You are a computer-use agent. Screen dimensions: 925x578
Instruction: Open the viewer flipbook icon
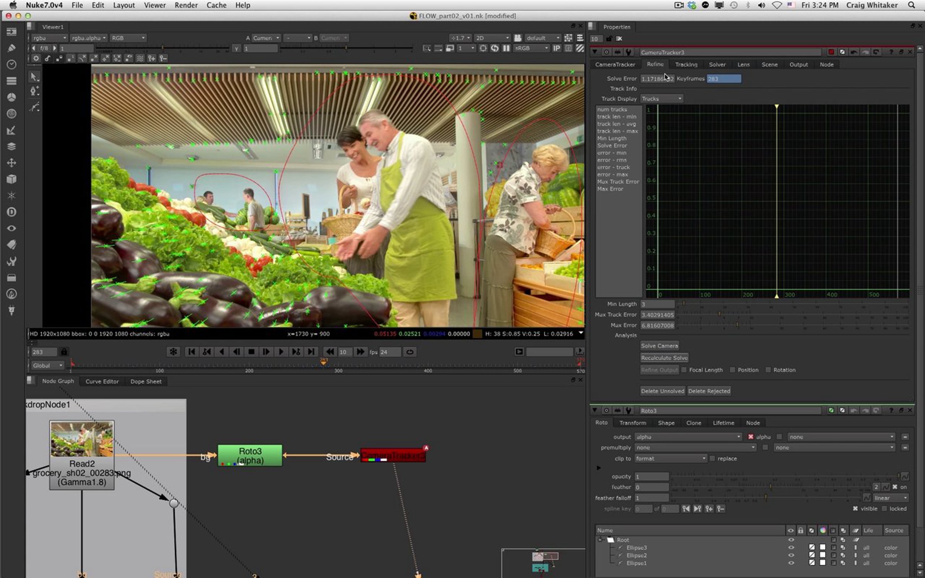point(519,352)
